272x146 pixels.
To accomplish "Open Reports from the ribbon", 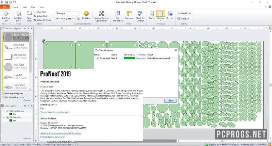I will 170,15.
